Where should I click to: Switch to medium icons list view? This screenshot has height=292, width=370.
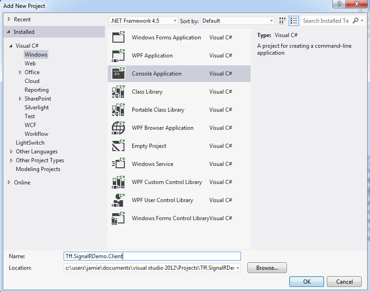[x=293, y=21]
